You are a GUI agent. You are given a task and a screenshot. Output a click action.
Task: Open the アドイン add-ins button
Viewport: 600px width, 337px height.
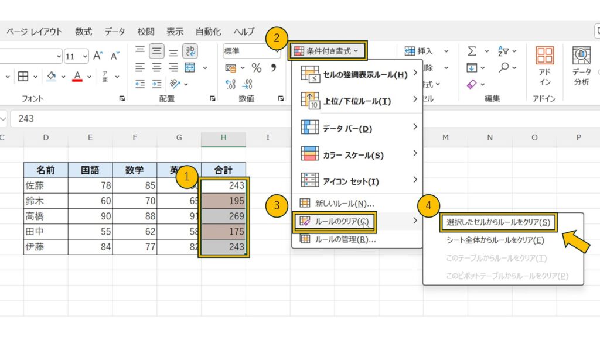coord(545,66)
